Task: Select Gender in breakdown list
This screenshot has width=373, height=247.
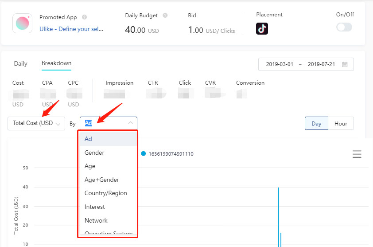Action: pyautogui.click(x=108, y=153)
